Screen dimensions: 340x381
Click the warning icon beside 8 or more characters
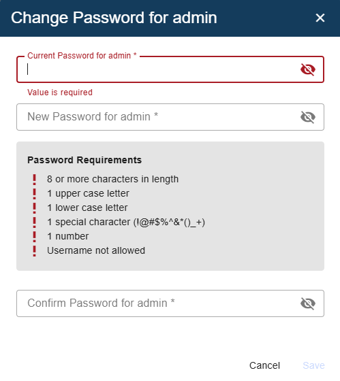pyautogui.click(x=34, y=180)
